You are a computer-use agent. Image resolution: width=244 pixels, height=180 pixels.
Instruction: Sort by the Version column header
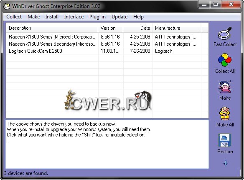[x=111, y=28]
